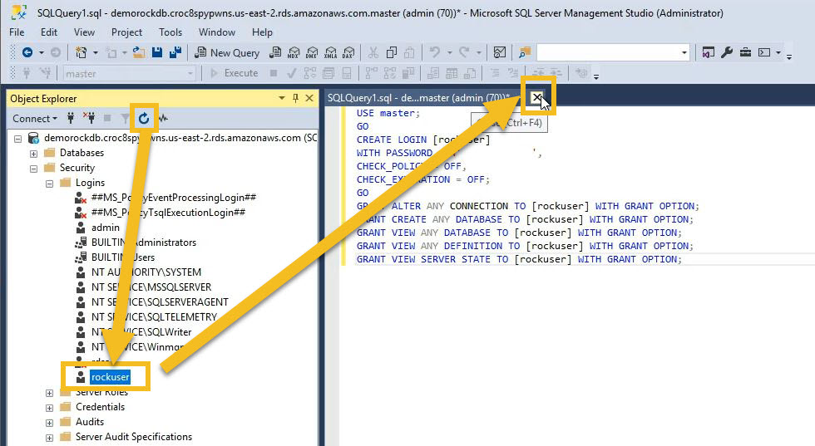The height and width of the screenshot is (446, 815).
Task: Select the NT SERVICE\SQLTELEMETRY login
Action: coord(154,316)
